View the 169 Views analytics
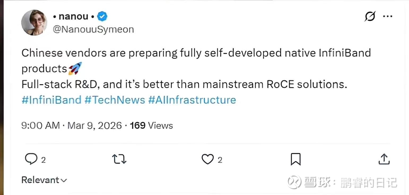This screenshot has width=409, height=195. (151, 125)
